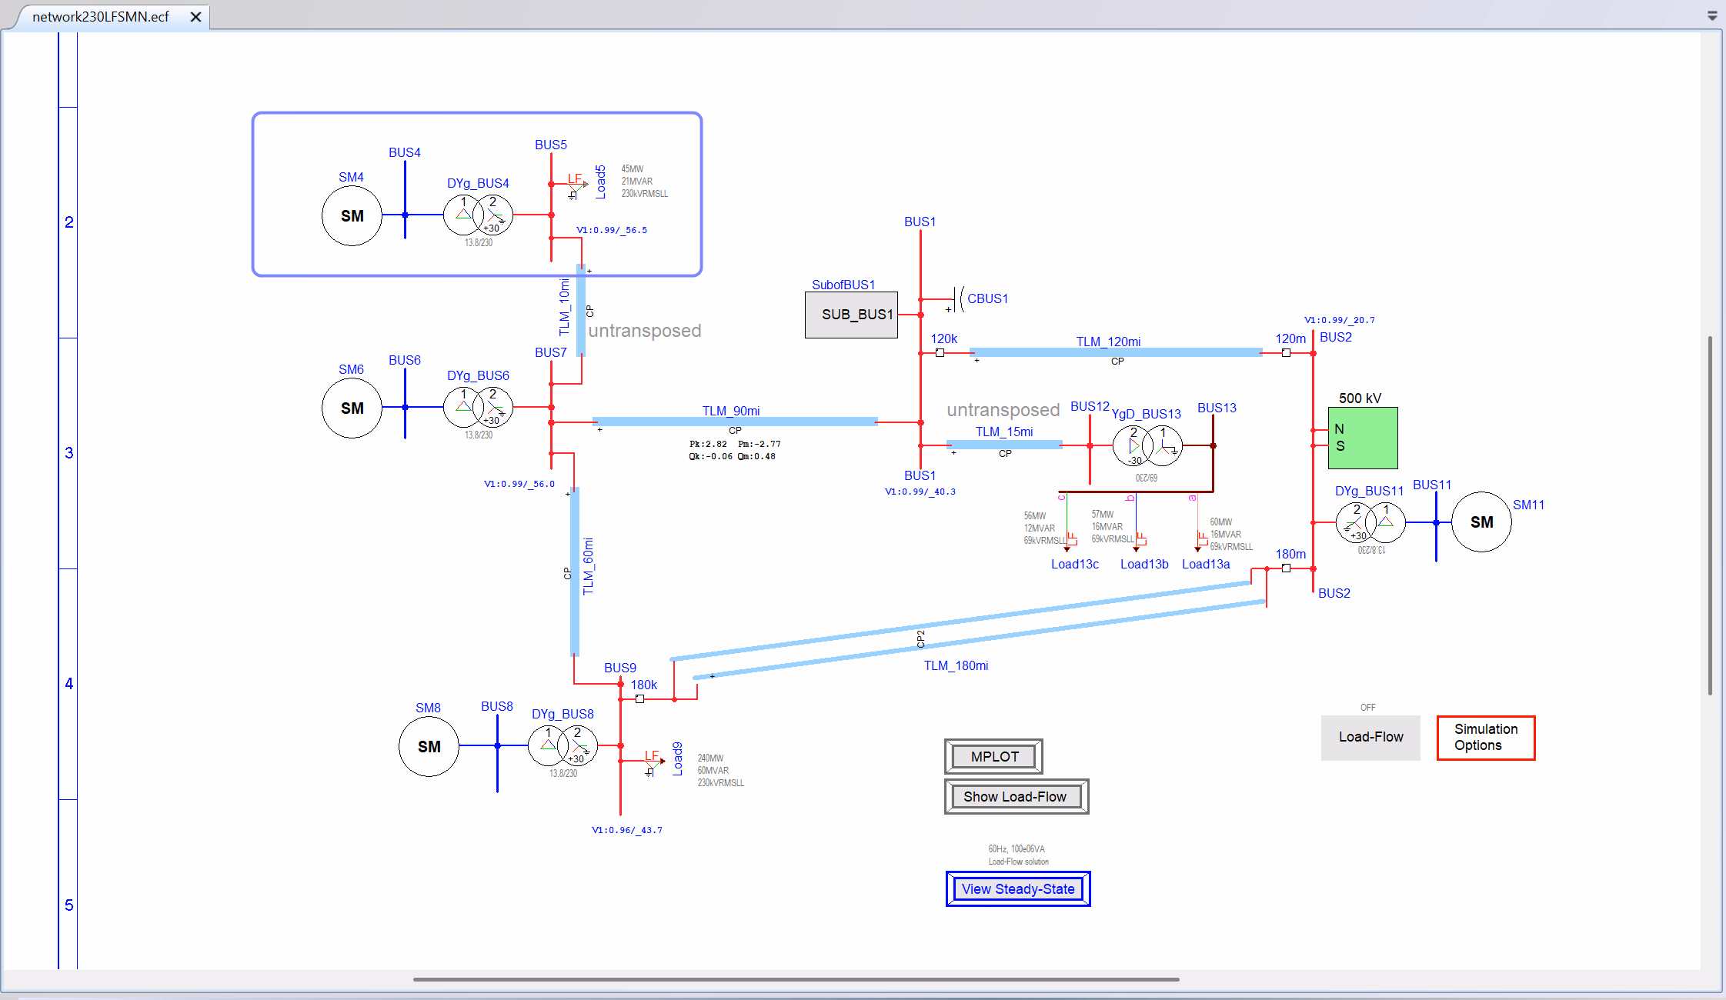
Task: Select the 60Hz, 100e06VA label
Action: tap(1017, 849)
